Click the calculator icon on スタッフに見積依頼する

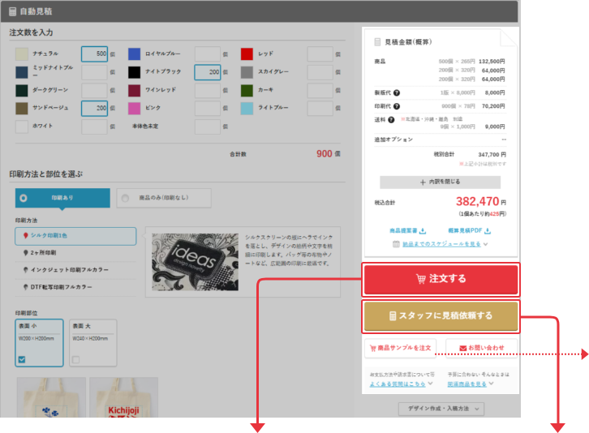coord(393,315)
